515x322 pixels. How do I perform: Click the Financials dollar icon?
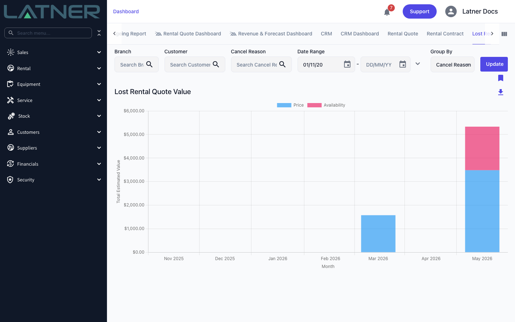(11, 164)
